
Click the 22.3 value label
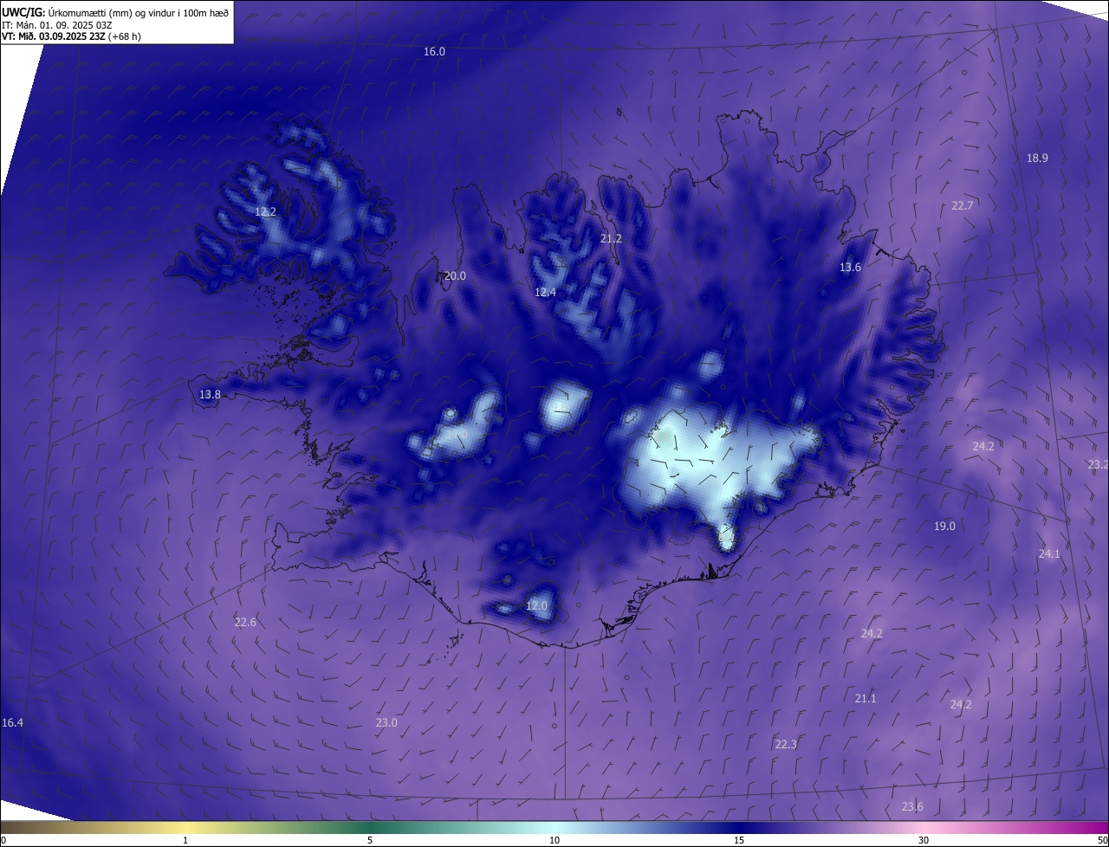pos(786,745)
